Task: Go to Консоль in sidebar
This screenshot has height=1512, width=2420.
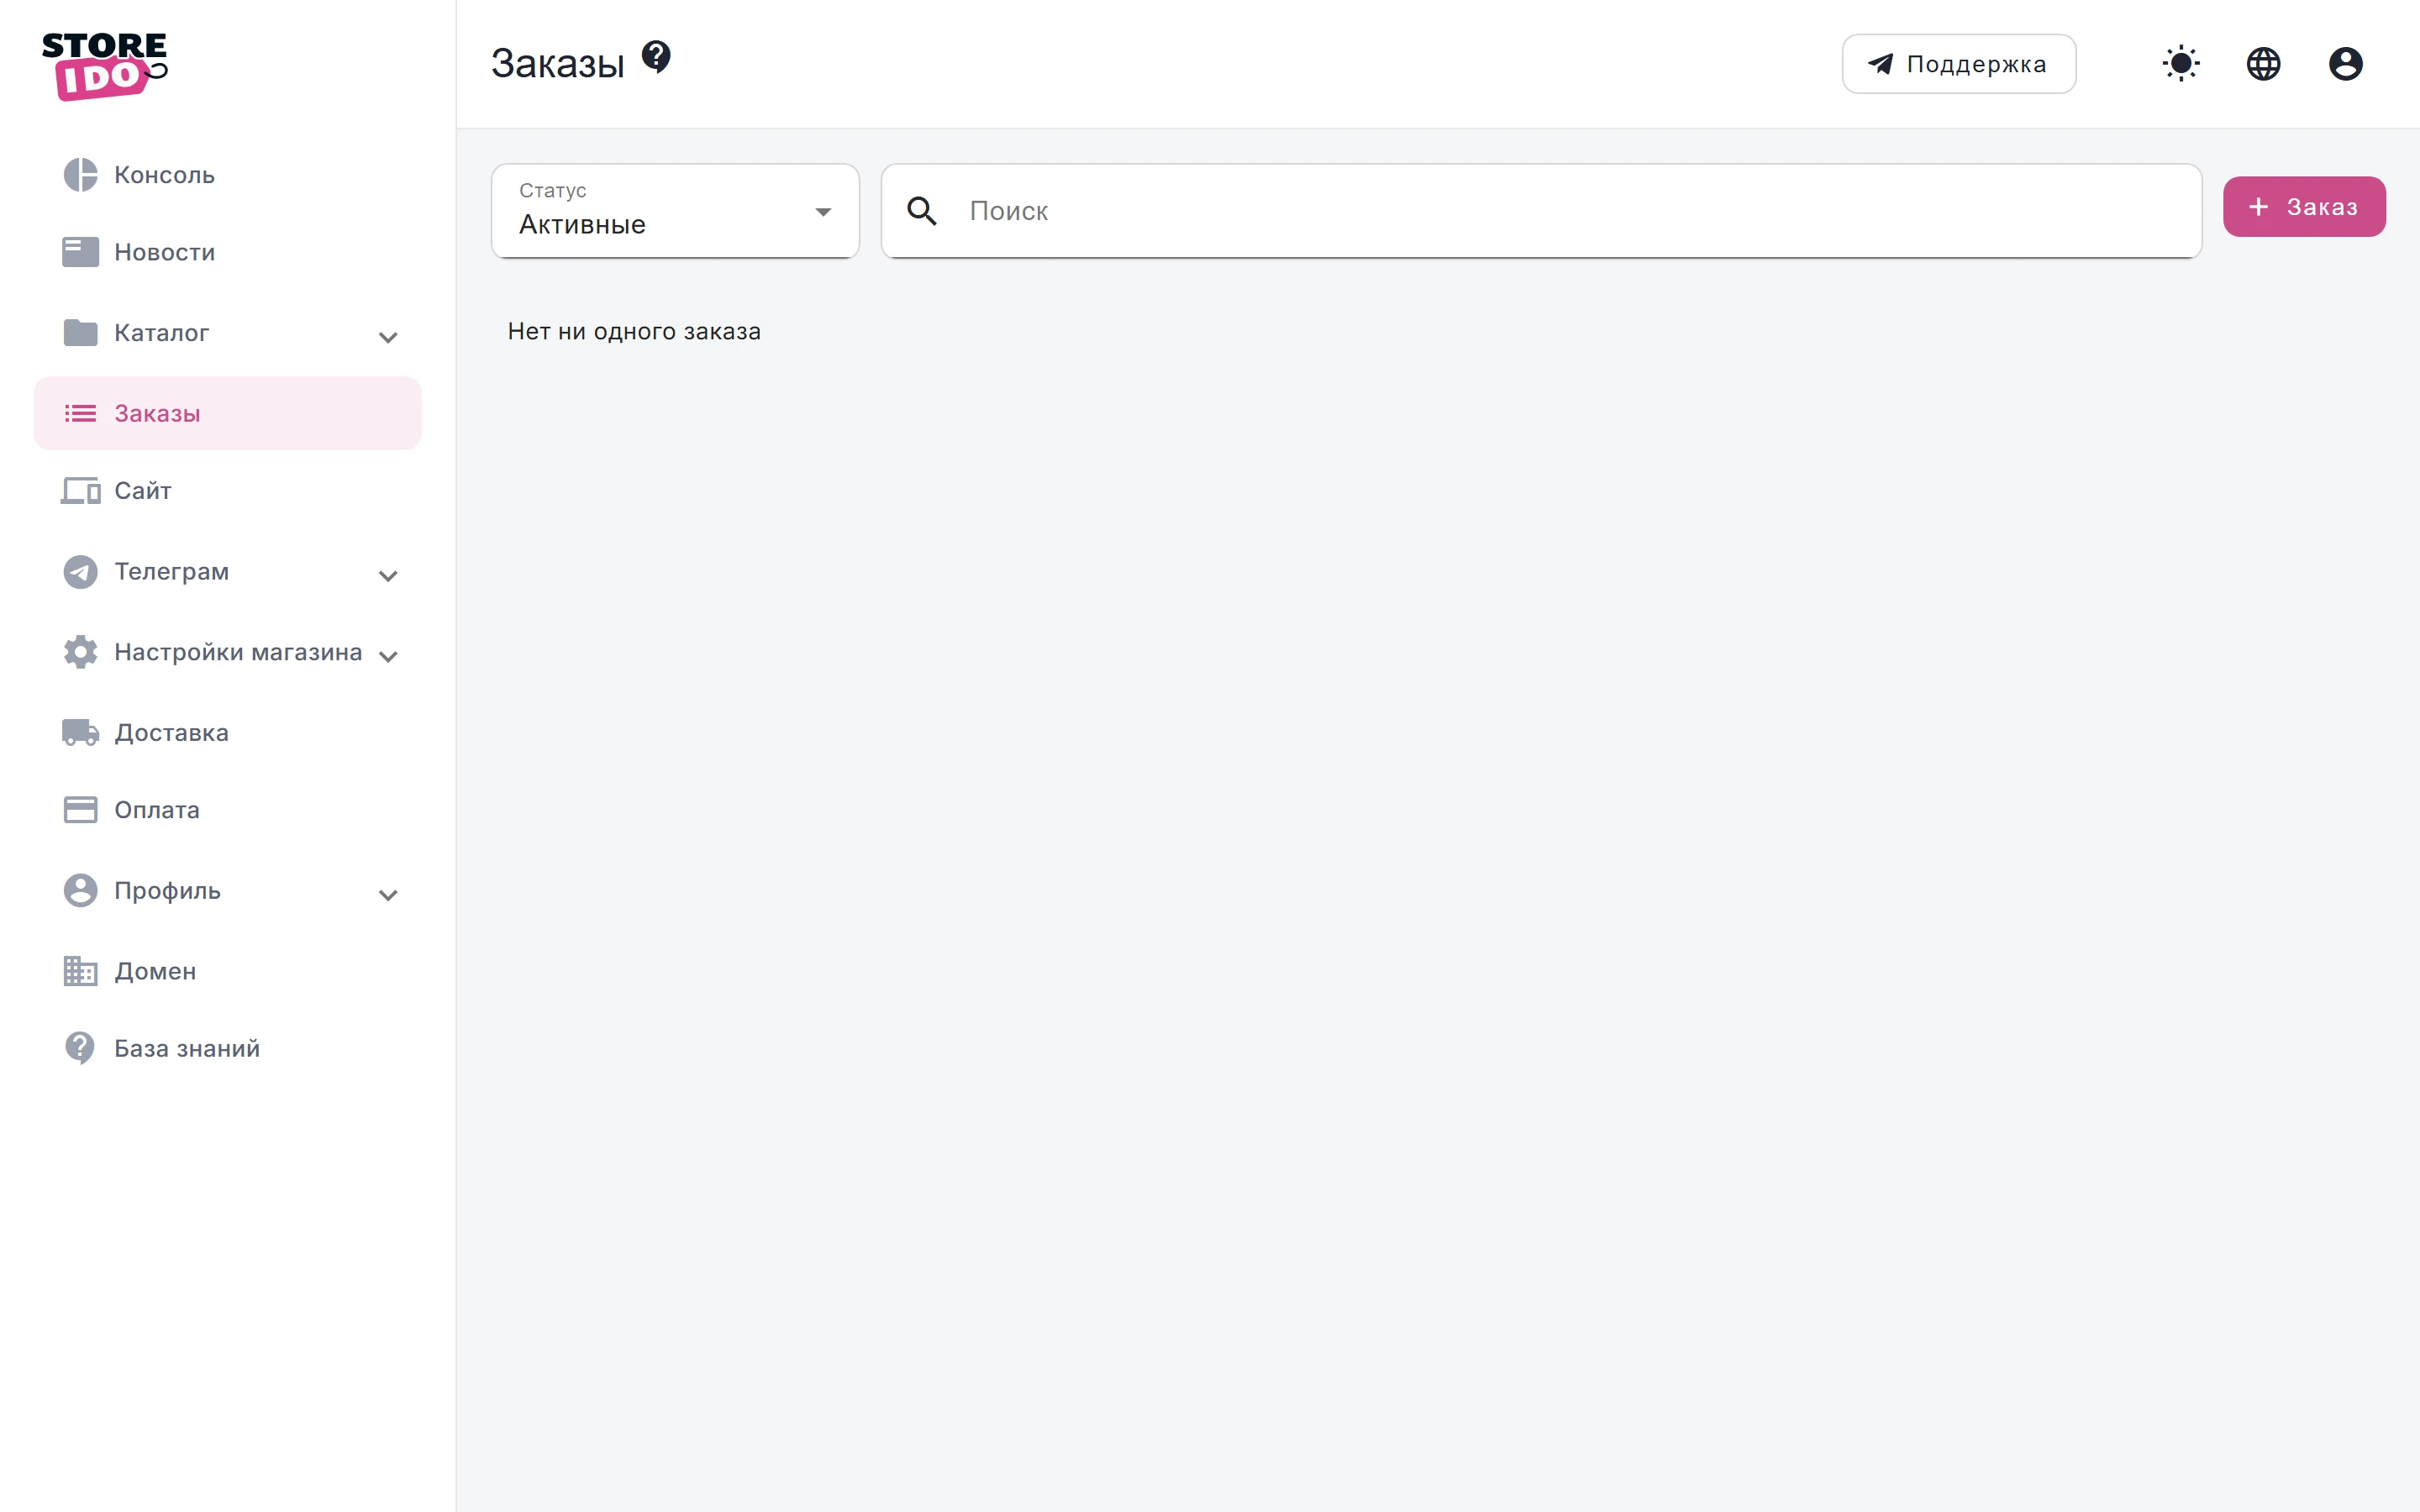Action: 228,175
